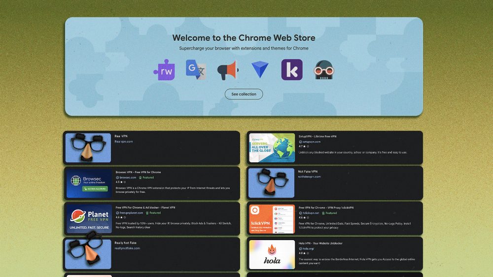The height and width of the screenshot is (277, 493).
Task: Open the Google Translate extension icon
Action: click(196, 70)
